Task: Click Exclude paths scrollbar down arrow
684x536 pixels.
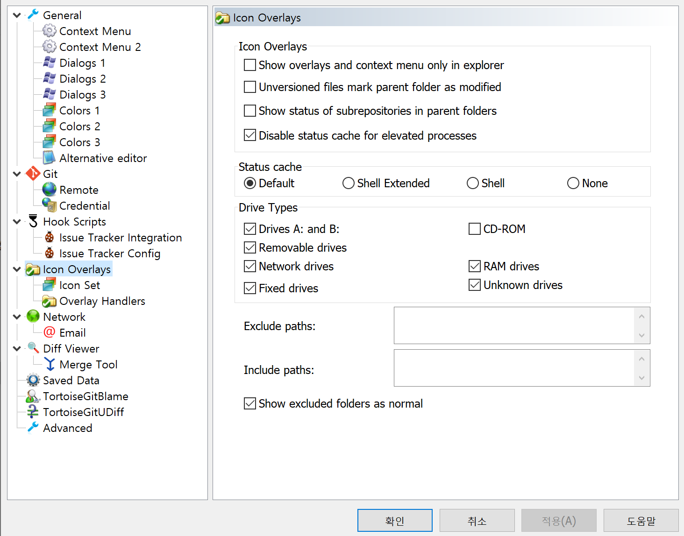Action: click(641, 335)
